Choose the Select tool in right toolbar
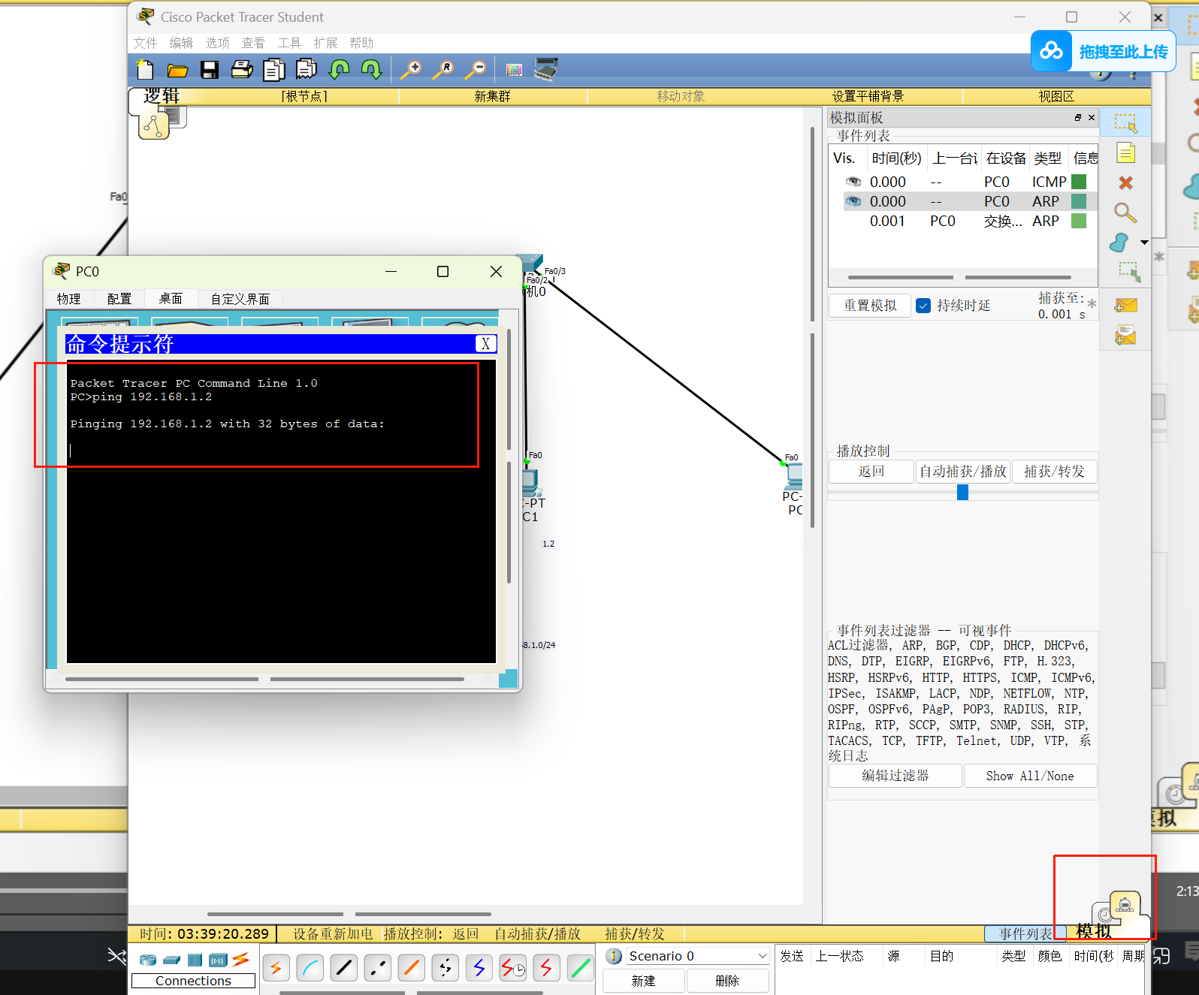1199x995 pixels. click(x=1125, y=123)
